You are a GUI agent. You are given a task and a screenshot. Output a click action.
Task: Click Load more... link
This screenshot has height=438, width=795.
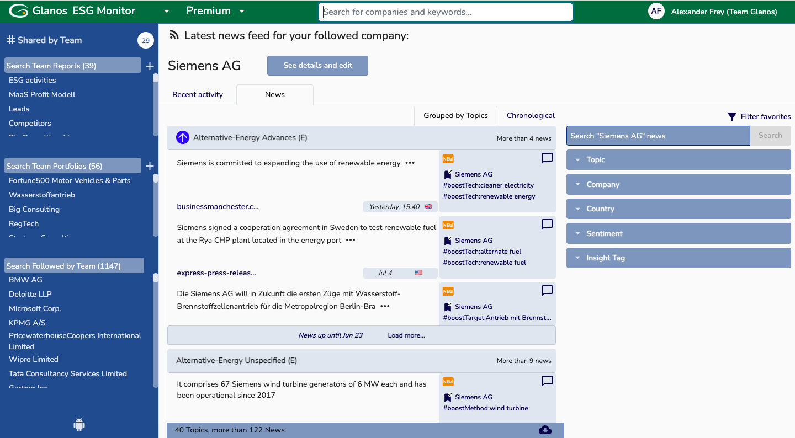(x=406, y=335)
